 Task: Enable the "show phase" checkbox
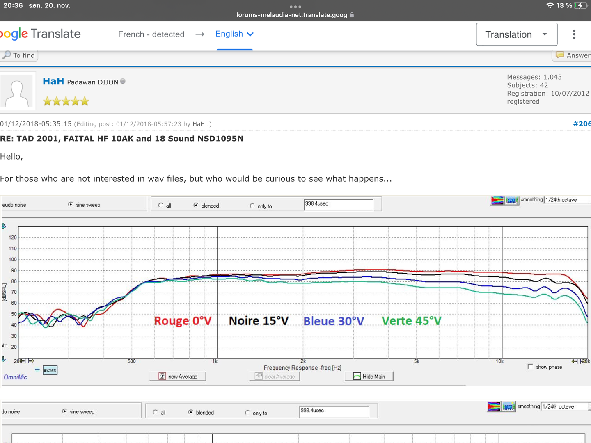530,367
